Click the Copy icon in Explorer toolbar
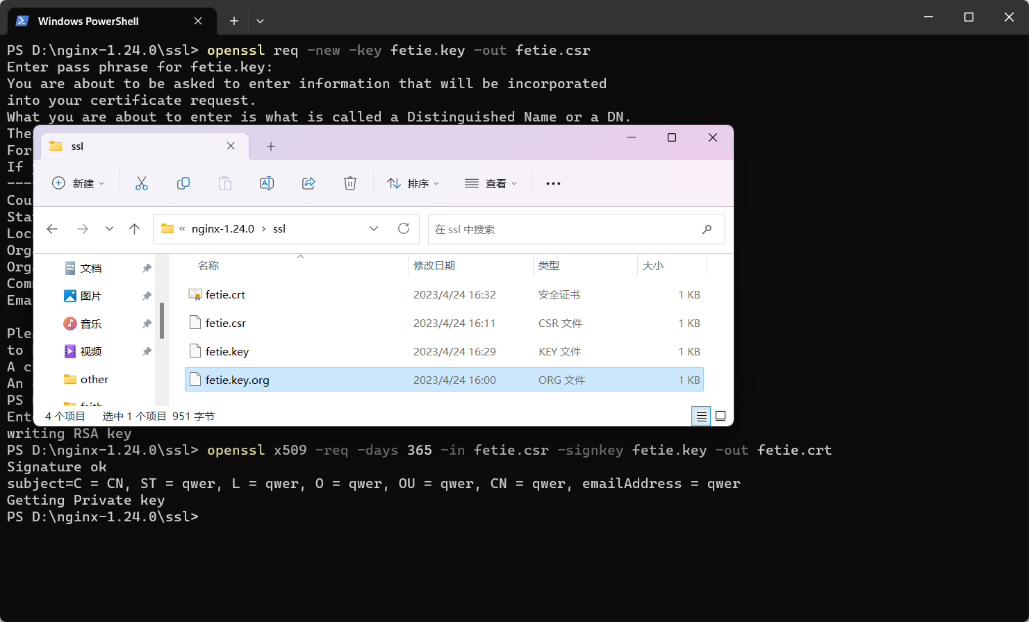 tap(183, 183)
